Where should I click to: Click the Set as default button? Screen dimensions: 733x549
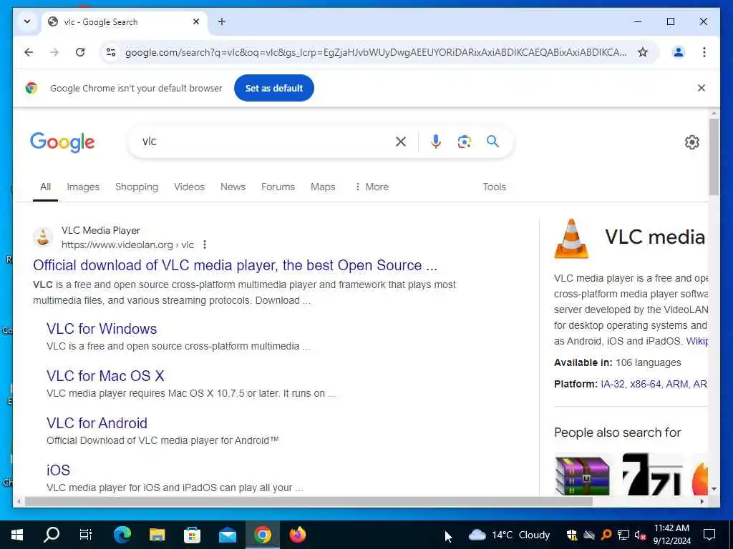[x=274, y=88]
